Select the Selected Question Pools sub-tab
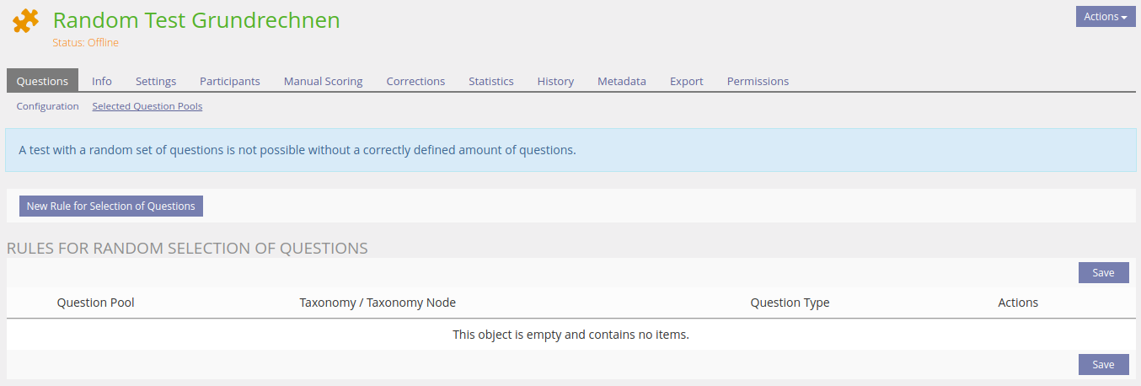The image size is (1141, 386). [147, 106]
